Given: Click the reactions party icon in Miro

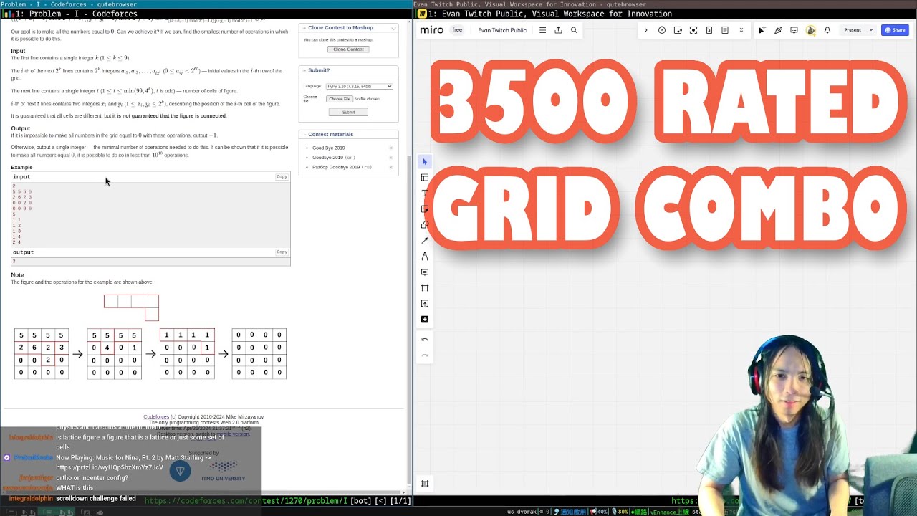Looking at the screenshot, I should tap(778, 30).
